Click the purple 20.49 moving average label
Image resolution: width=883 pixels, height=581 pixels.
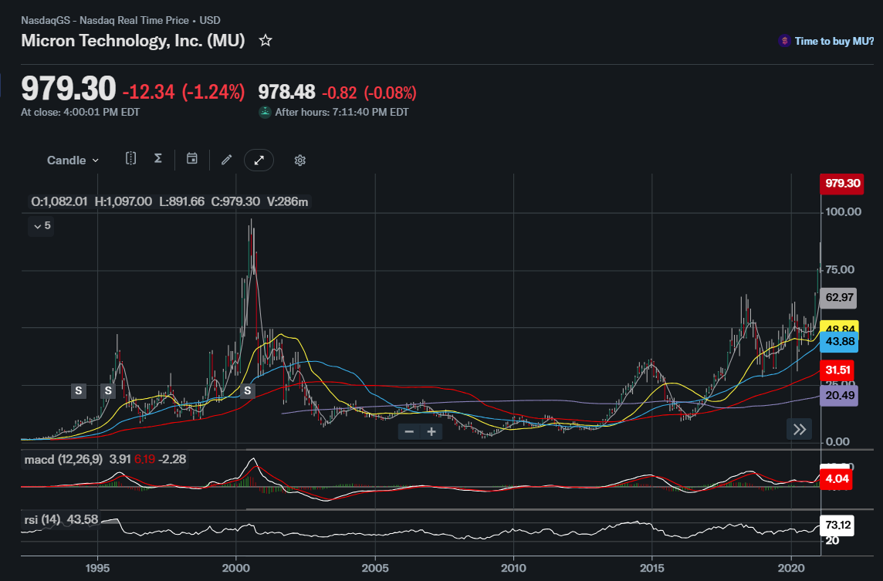pos(839,396)
